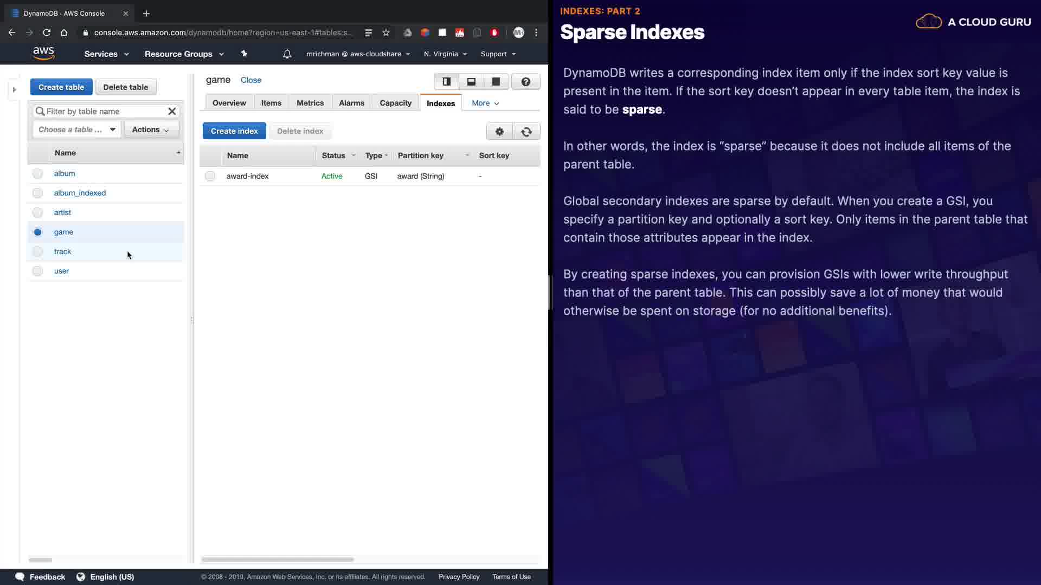The height and width of the screenshot is (585, 1041).
Task: Open the Capacity tab
Action: (x=395, y=103)
